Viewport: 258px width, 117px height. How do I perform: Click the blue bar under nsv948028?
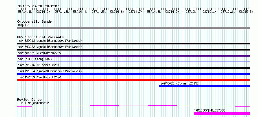(204, 86)
